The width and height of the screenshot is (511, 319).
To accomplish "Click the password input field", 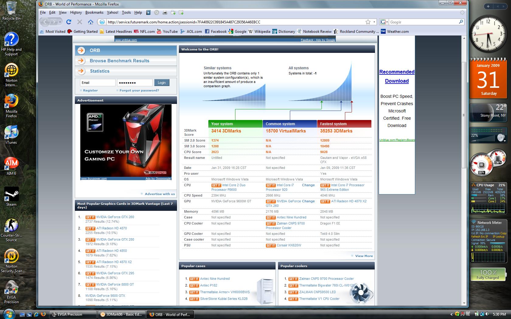I will [x=135, y=83].
